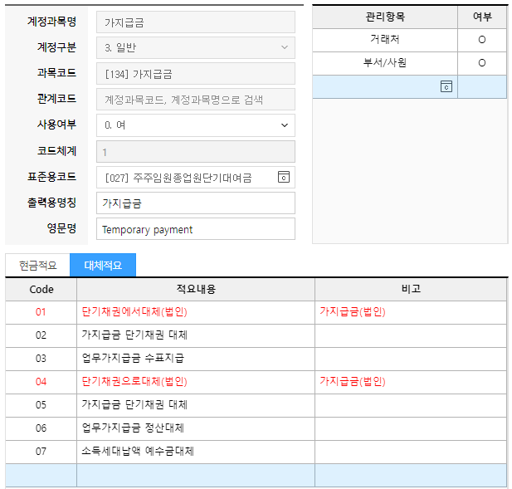The height and width of the screenshot is (489, 512).
Task: Edit the 출력용명칭 field
Action: tap(196, 203)
